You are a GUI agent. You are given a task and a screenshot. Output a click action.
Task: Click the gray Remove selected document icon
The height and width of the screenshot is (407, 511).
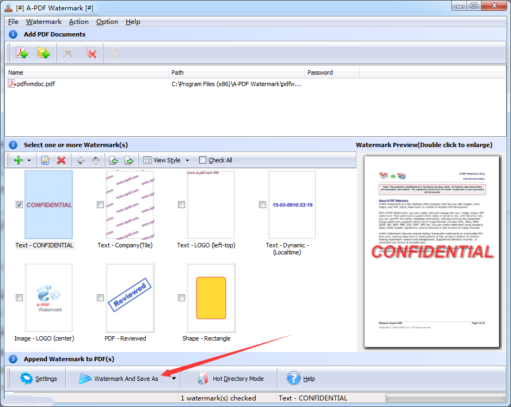pos(68,52)
